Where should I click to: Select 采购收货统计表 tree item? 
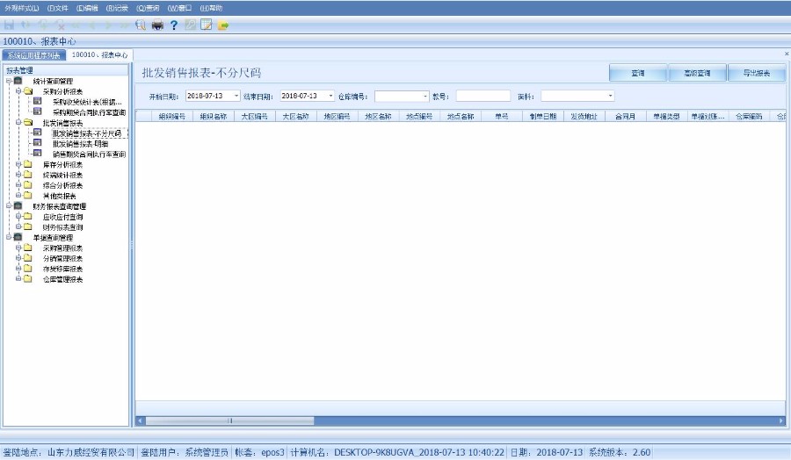pyautogui.click(x=87, y=102)
